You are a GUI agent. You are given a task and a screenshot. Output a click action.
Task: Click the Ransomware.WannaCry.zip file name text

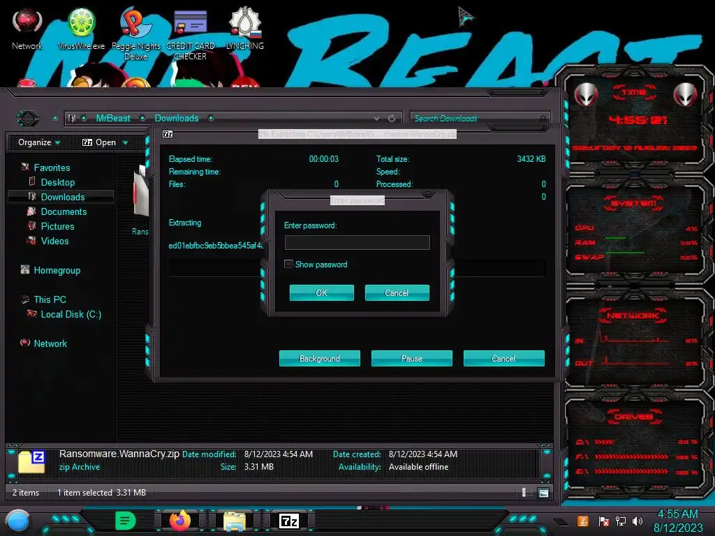pyautogui.click(x=119, y=454)
